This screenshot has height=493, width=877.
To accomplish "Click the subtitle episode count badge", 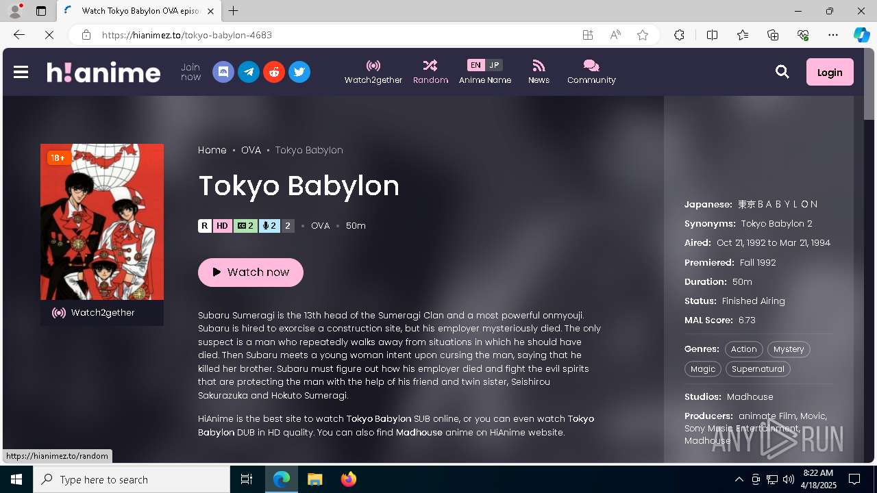I will [245, 226].
